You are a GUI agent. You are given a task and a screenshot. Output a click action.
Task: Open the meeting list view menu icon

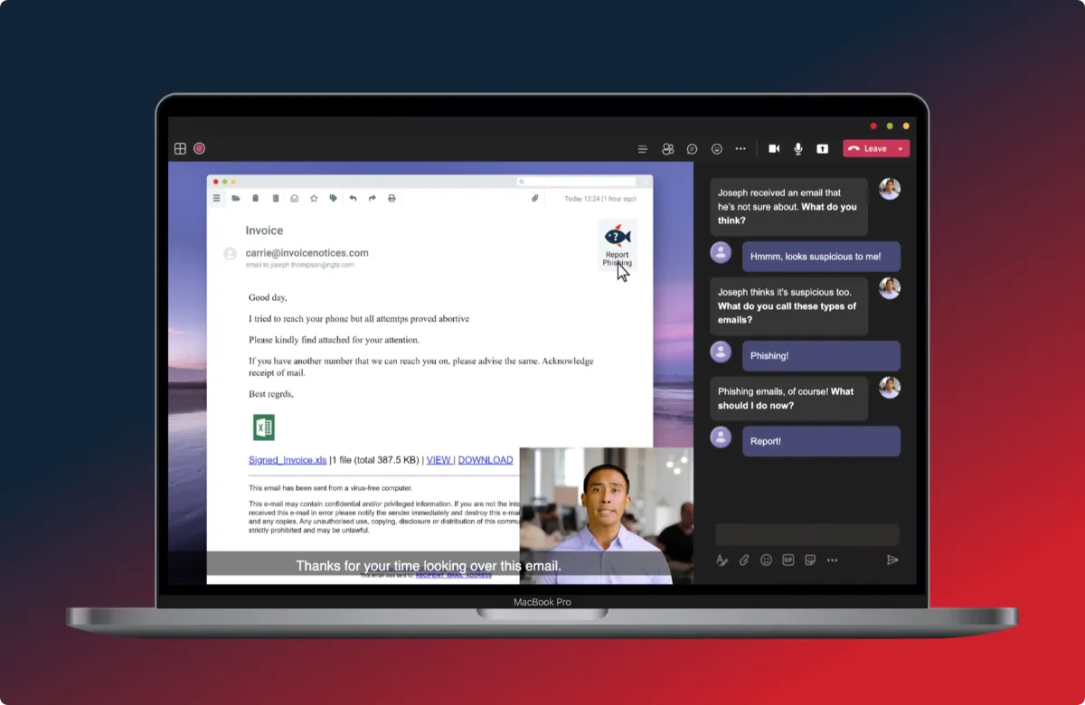click(x=643, y=149)
